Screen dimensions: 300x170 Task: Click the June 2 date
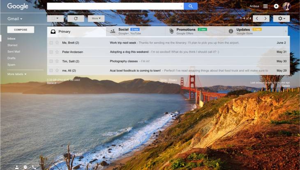(x=281, y=43)
